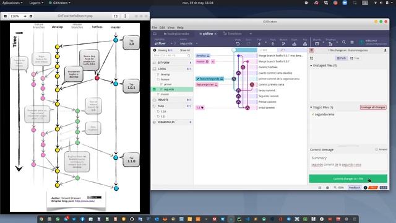Switch to the gitflow tab
The width and height of the screenshot is (396, 223).
tap(208, 33)
